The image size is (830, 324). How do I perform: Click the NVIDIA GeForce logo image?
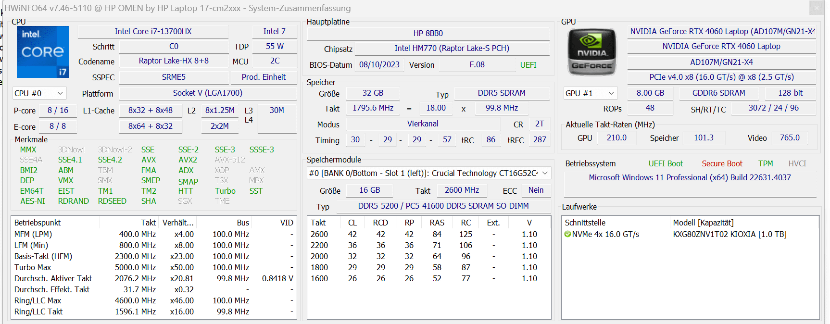[x=592, y=52]
